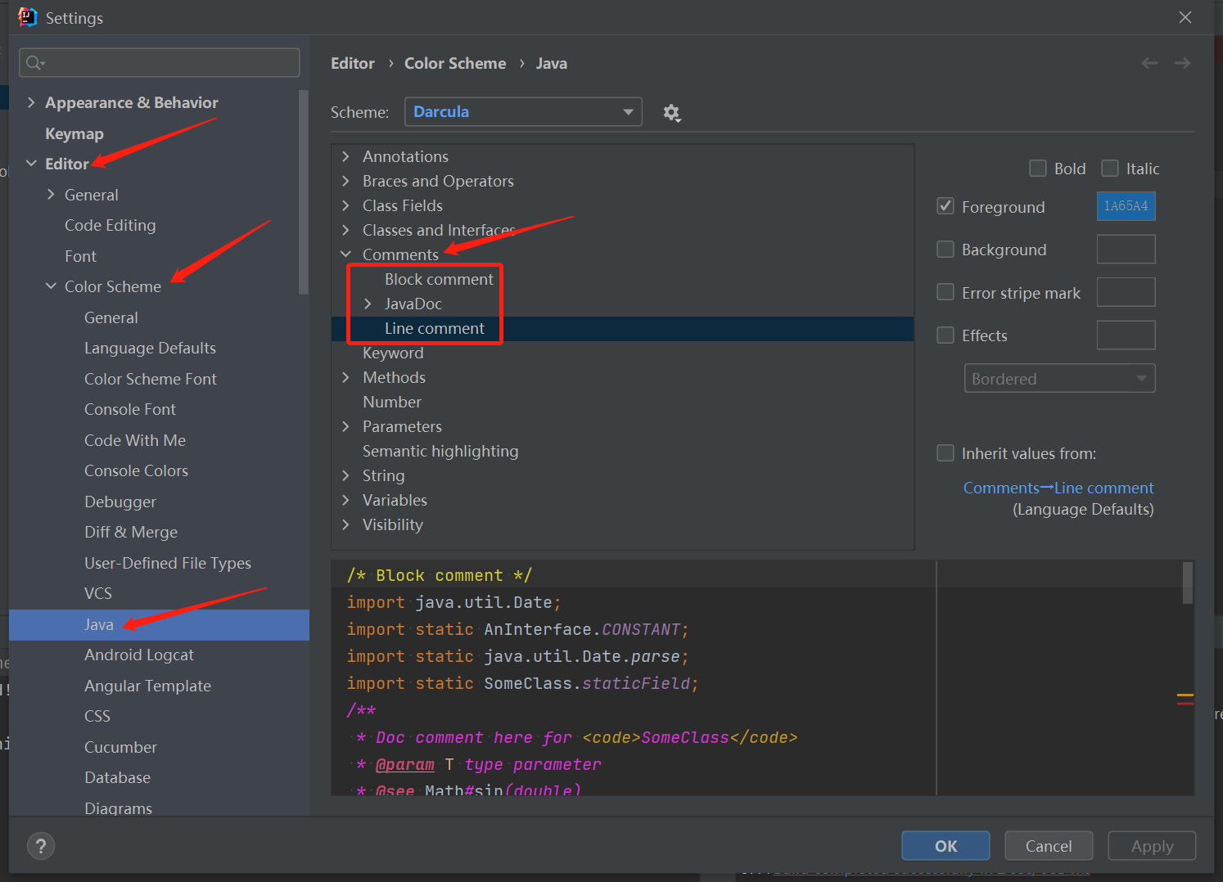1223x882 pixels.
Task: Open Android Logcat color settings
Action: (139, 655)
